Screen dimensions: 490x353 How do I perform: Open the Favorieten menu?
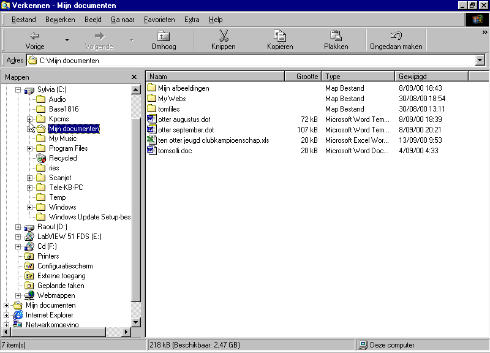tap(159, 20)
